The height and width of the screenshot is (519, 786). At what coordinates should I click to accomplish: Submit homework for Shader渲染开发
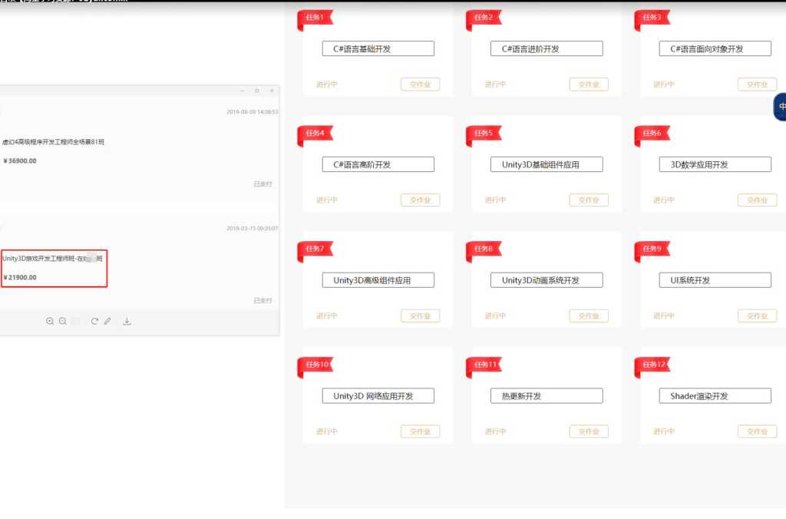(x=757, y=431)
